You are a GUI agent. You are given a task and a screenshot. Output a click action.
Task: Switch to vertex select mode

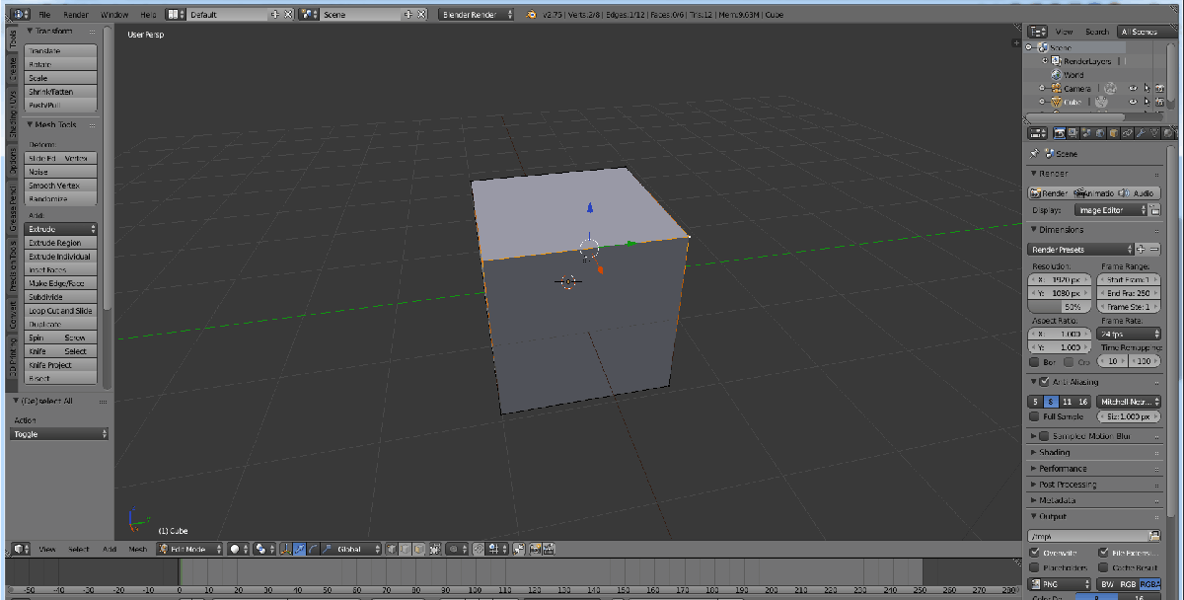click(392, 549)
